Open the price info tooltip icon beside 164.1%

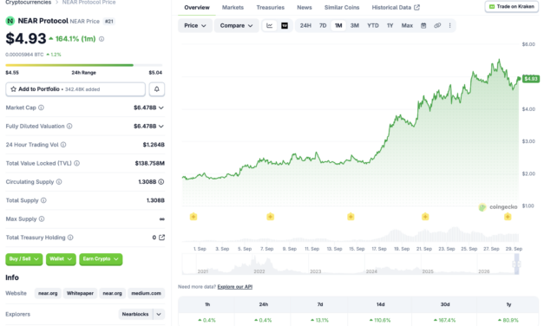[x=102, y=39]
